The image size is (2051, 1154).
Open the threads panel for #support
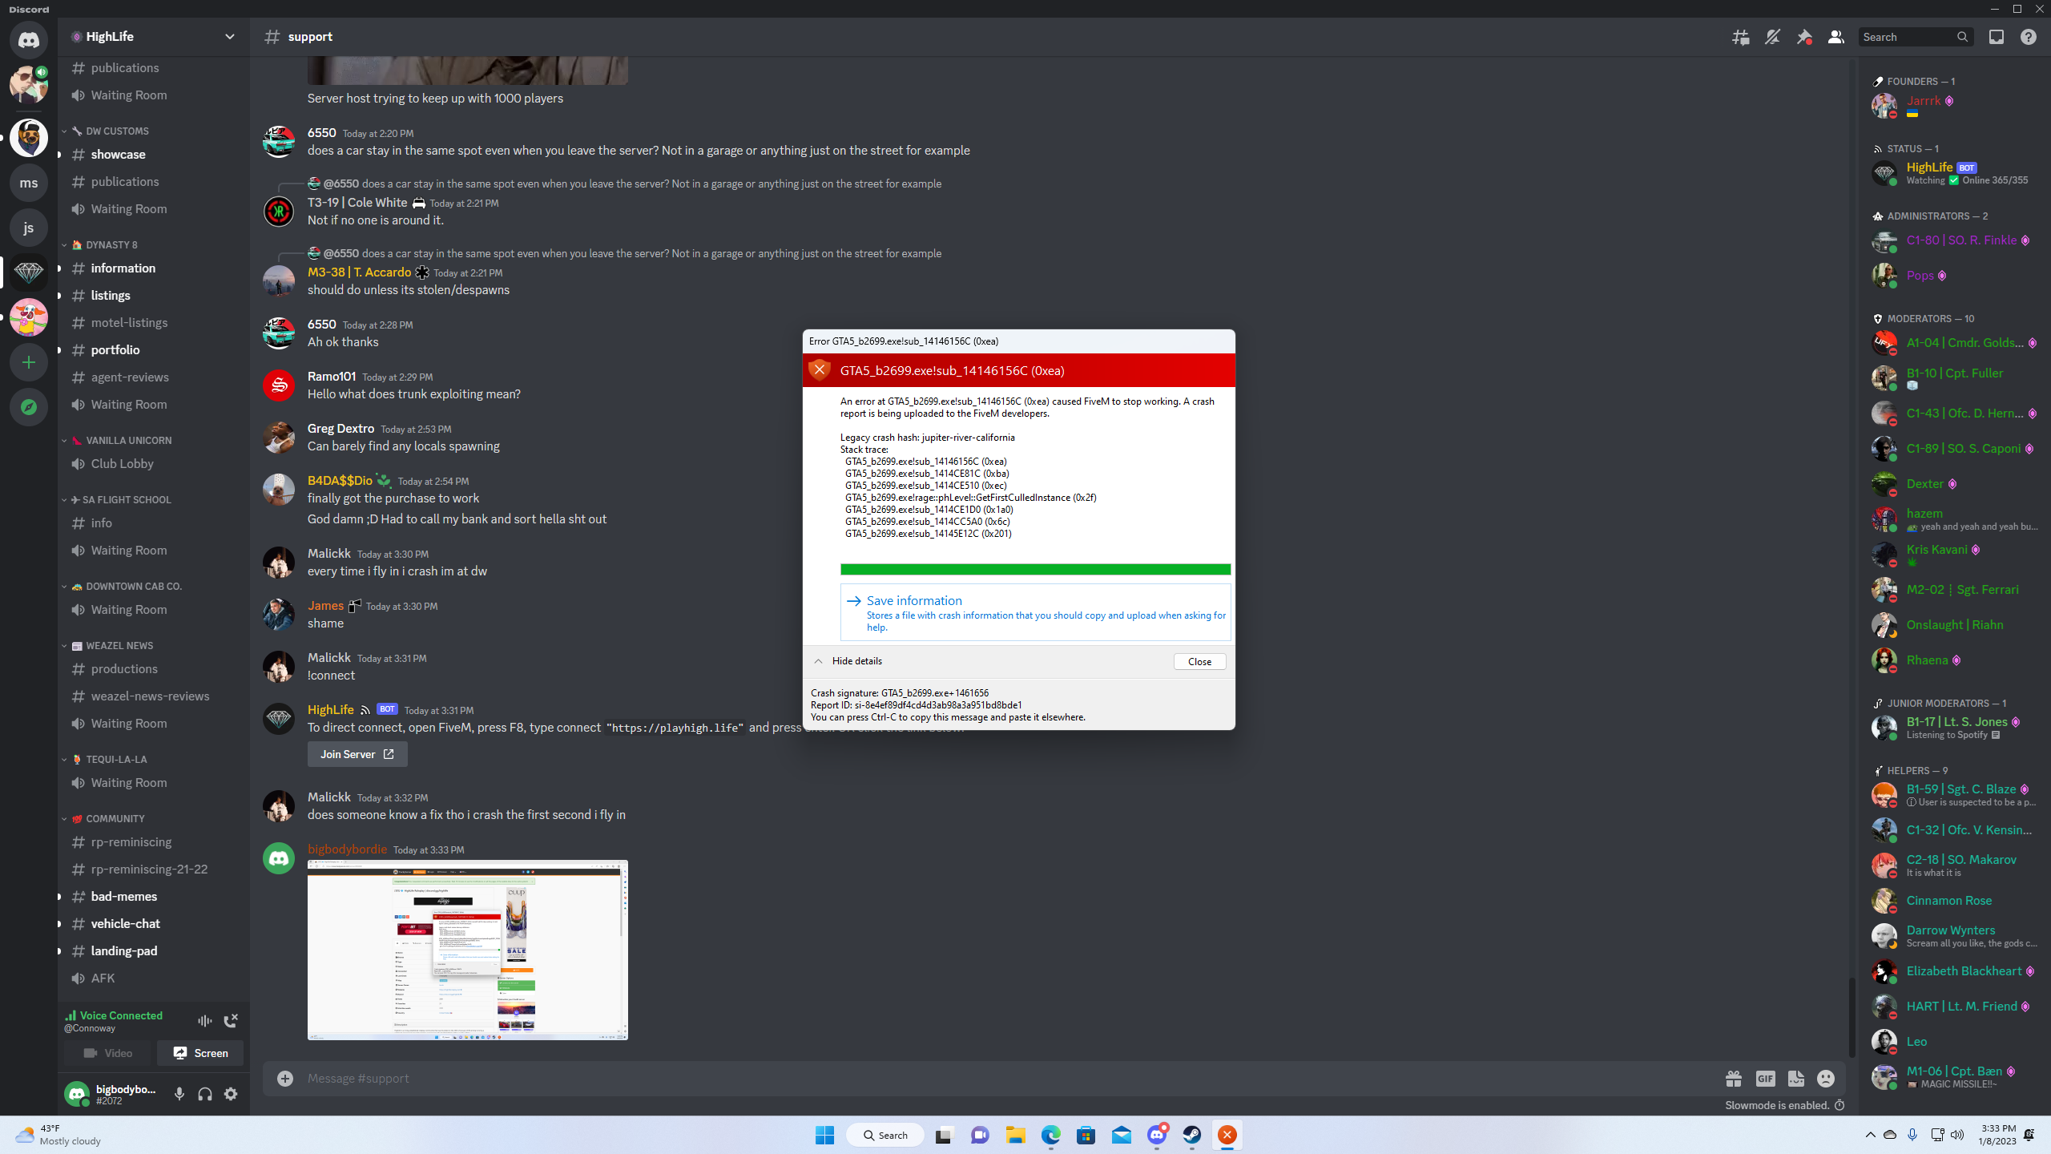[x=1740, y=37]
